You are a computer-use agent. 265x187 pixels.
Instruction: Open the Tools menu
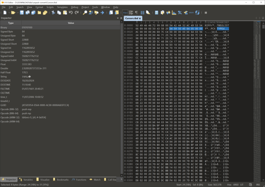pyautogui.click(x=95, y=7)
